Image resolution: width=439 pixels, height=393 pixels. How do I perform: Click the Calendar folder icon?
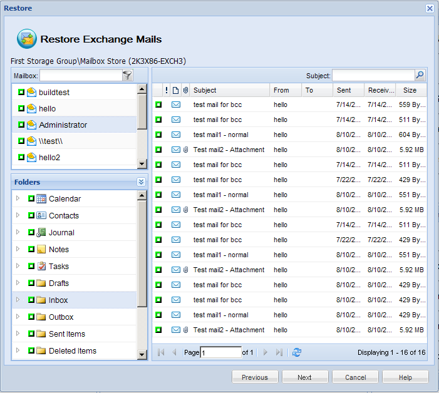pos(41,198)
